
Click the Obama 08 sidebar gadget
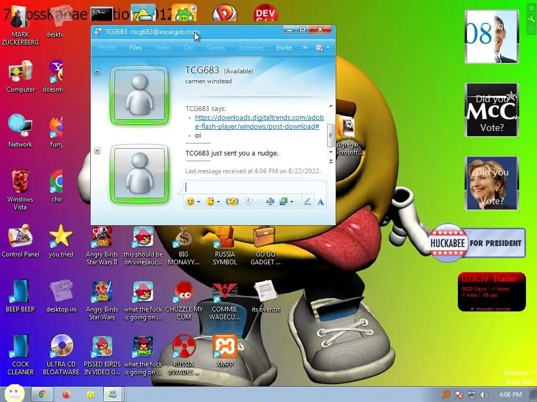click(492, 37)
